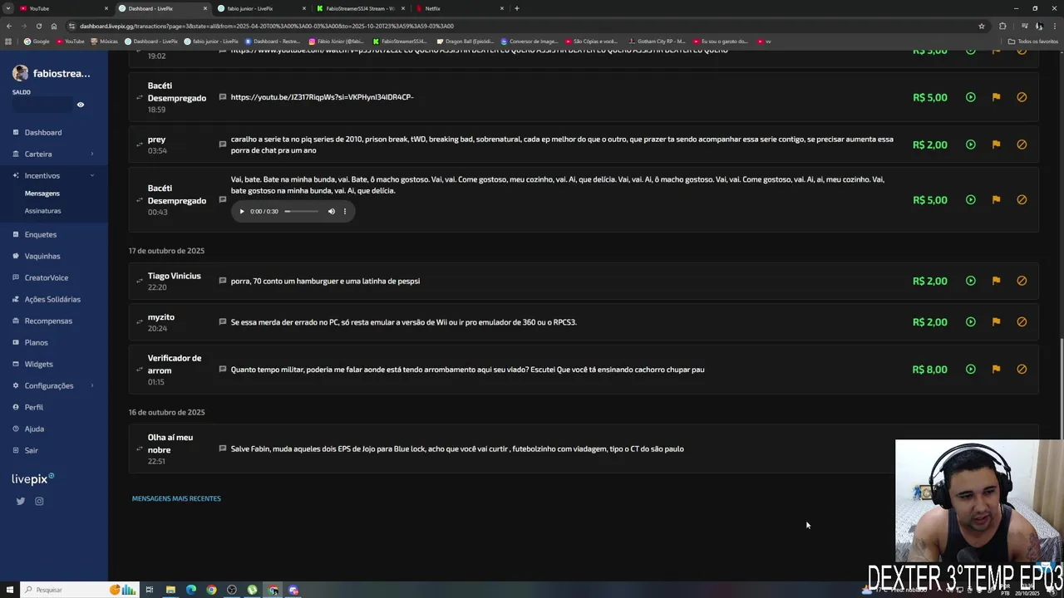
Task: Flag the prey message worth R$ 2,00
Action: point(996,145)
